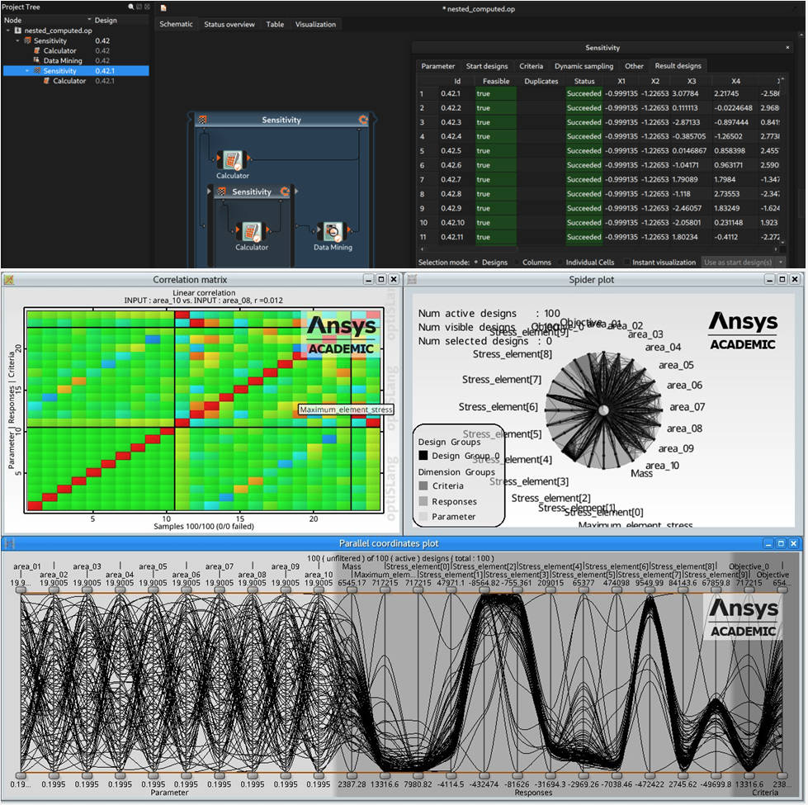Enable the Instant visualization checkbox
The width and height of the screenshot is (808, 805).
pyautogui.click(x=628, y=263)
